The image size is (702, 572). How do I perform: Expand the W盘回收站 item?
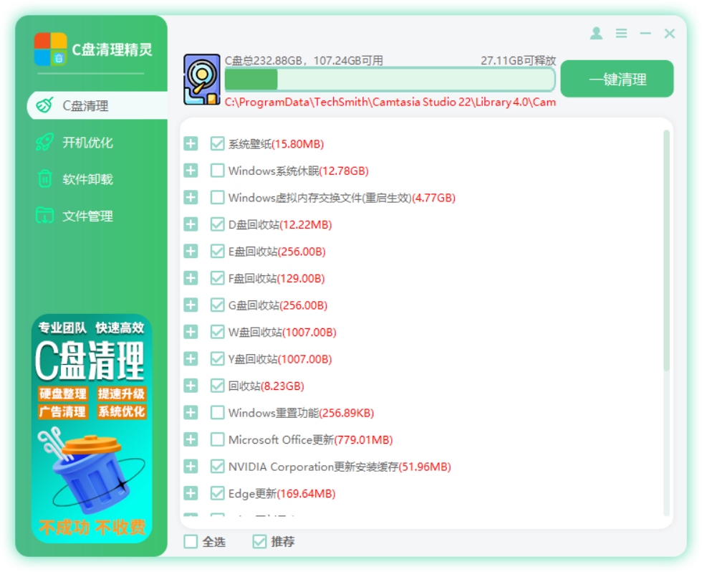click(191, 332)
